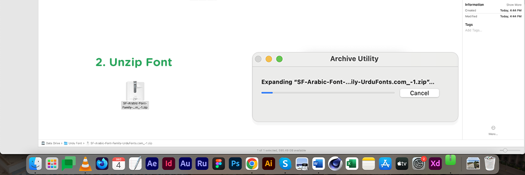Viewport: 525px width, 175px height.
Task: Open Launchpad from the Dock
Action: [52, 164]
